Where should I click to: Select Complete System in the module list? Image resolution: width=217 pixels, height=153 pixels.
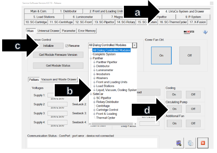click(105, 54)
